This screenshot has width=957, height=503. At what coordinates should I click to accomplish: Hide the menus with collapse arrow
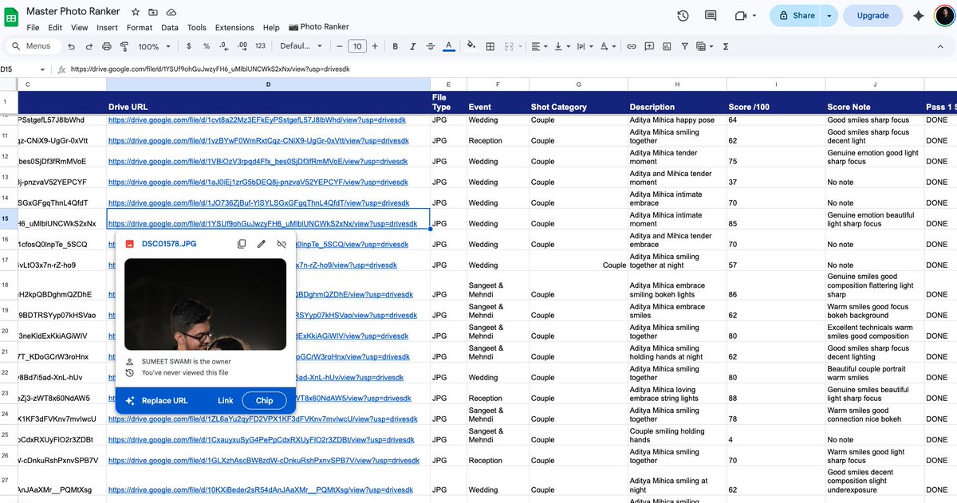click(942, 46)
